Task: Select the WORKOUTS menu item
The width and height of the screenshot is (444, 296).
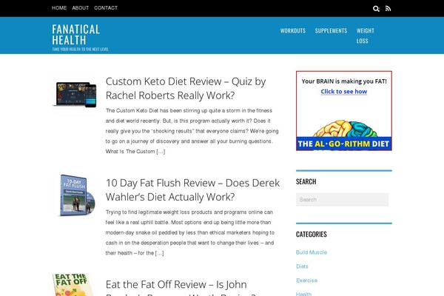Action: coord(293,30)
